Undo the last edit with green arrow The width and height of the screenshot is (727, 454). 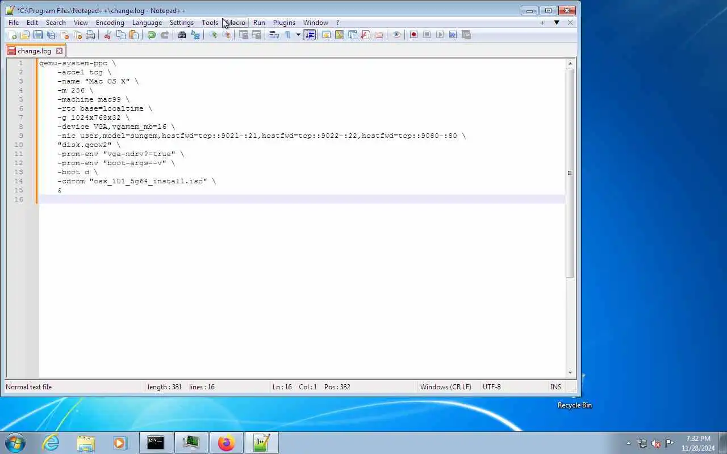151,35
